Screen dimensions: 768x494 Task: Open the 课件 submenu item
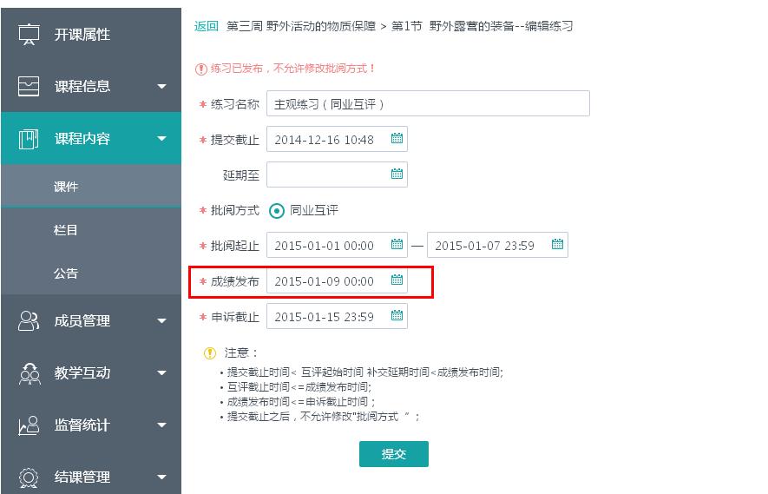point(66,187)
